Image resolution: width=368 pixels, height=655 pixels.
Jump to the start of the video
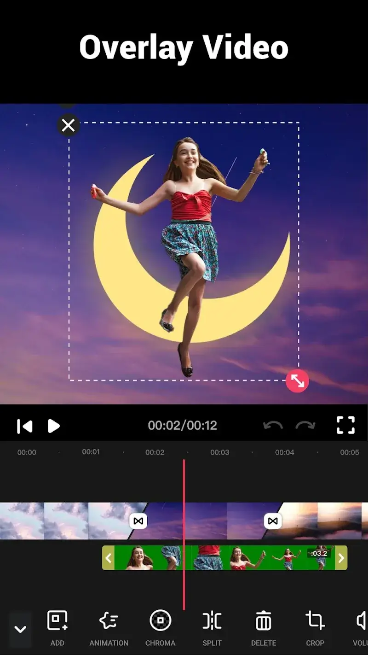tap(25, 426)
